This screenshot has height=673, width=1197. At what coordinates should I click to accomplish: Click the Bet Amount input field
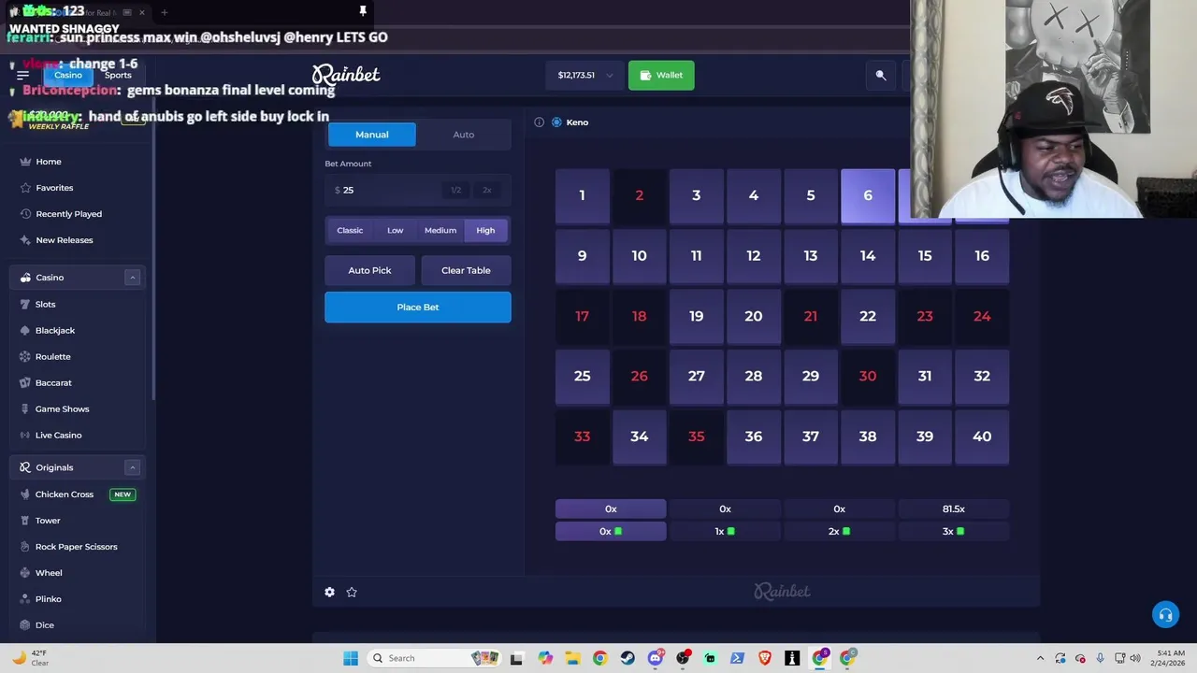[418, 190]
